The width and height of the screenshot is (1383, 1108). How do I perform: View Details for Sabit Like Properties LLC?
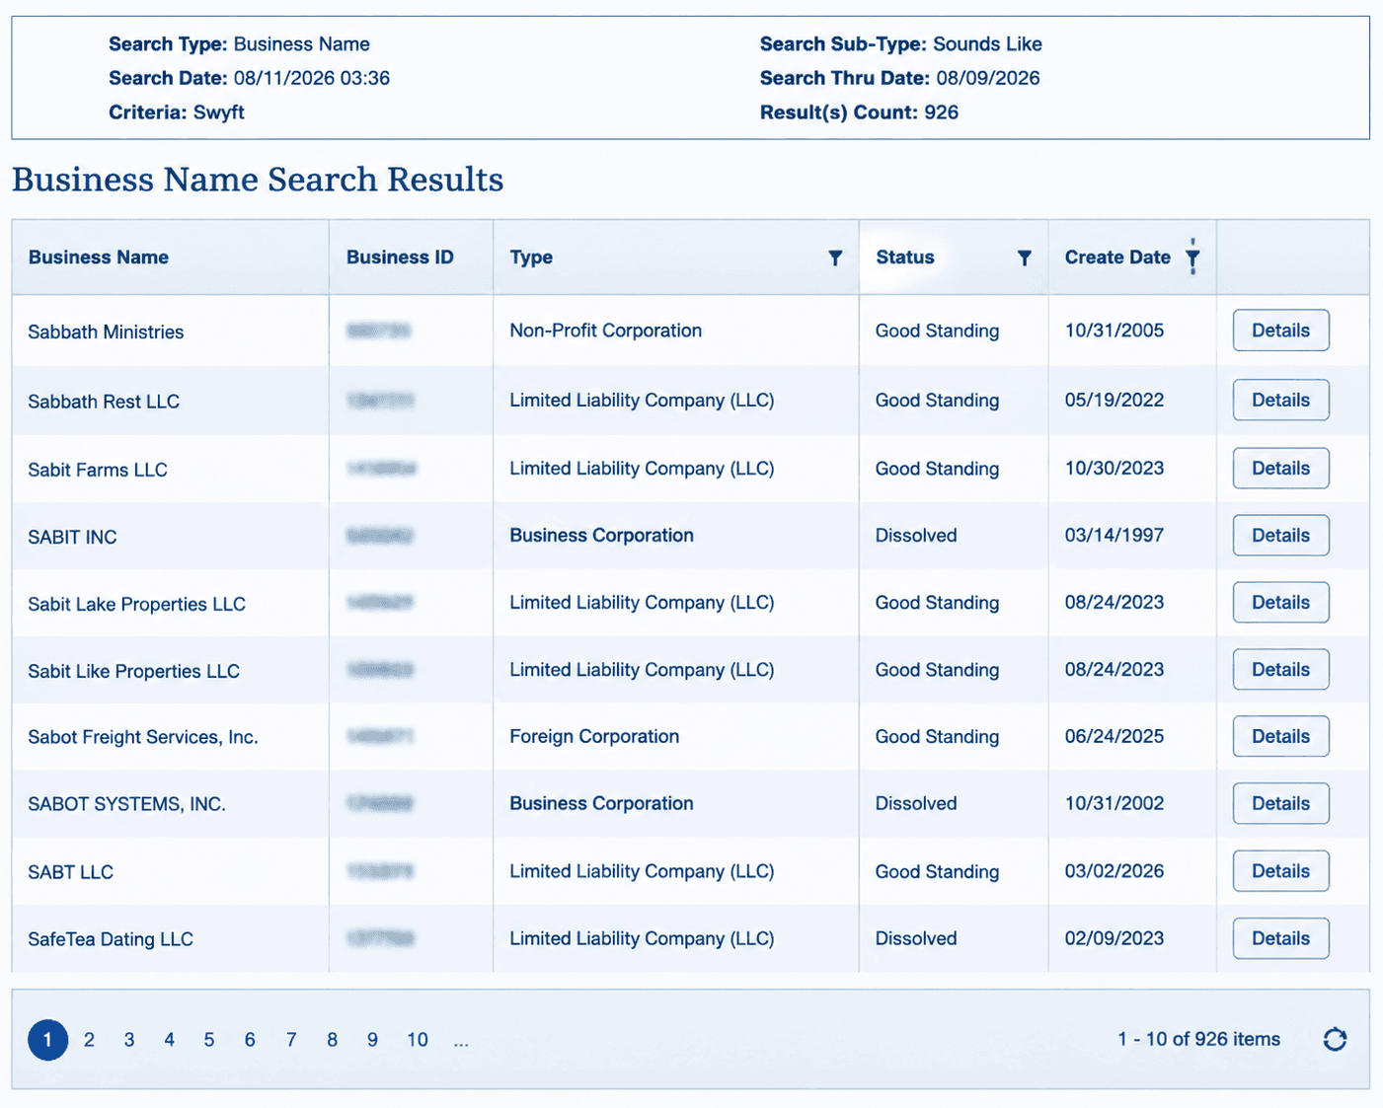coord(1280,669)
